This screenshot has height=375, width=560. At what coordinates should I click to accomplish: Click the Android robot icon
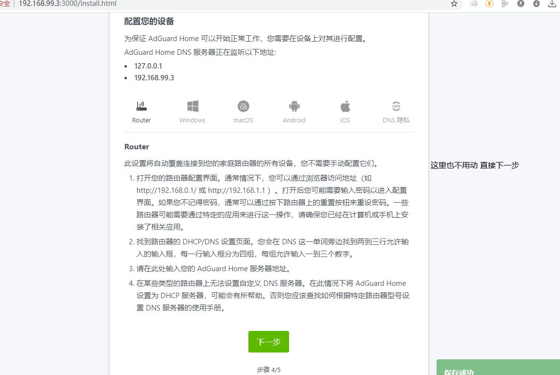coord(294,106)
